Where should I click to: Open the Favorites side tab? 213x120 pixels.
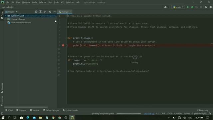click(x=2, y=101)
